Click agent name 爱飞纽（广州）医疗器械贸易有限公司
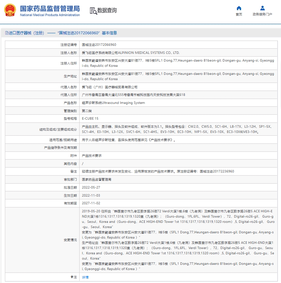This screenshot has width=281, height=283. coord(110,87)
